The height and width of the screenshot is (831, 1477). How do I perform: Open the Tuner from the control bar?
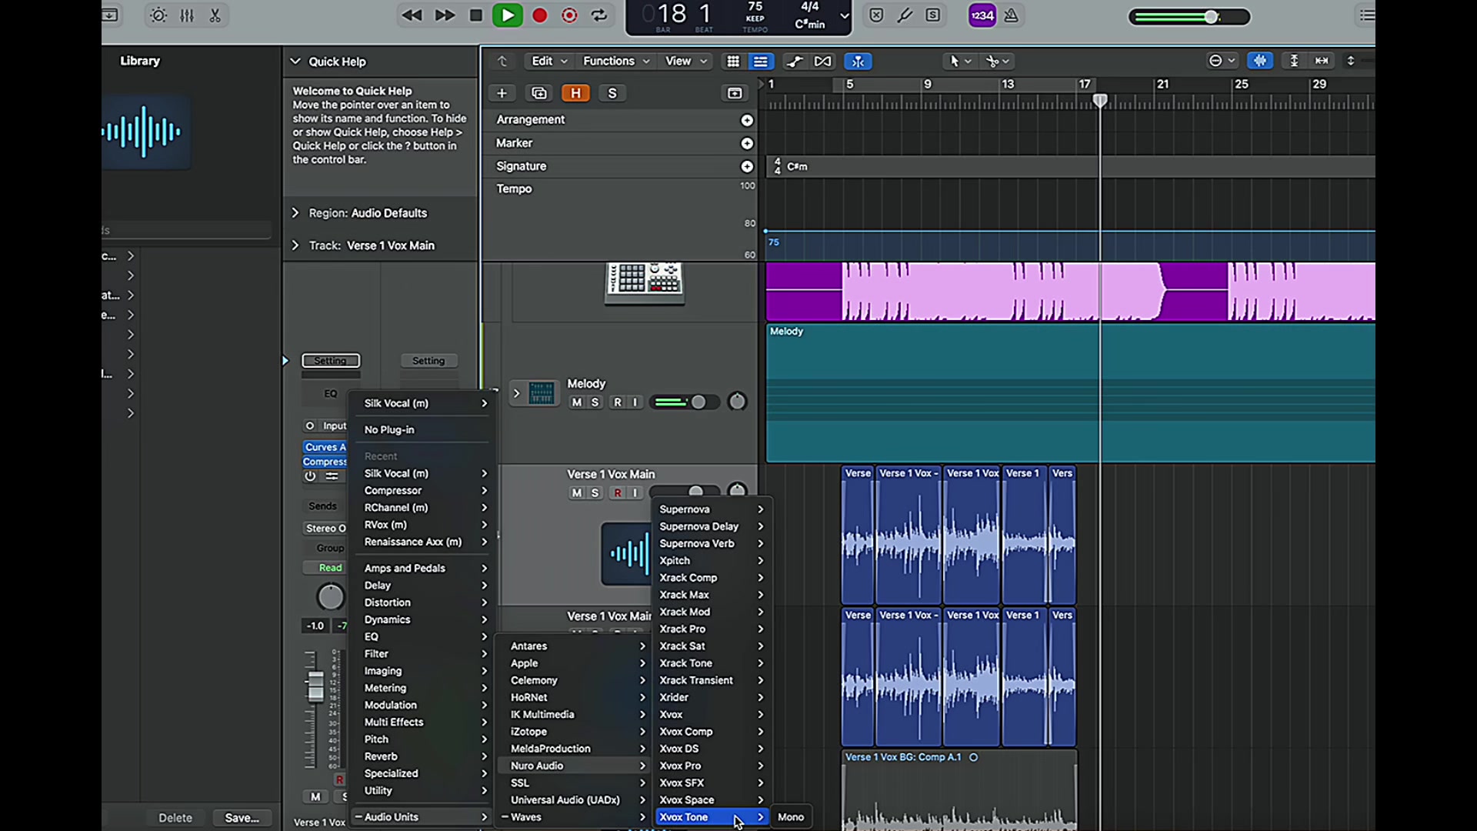[905, 15]
